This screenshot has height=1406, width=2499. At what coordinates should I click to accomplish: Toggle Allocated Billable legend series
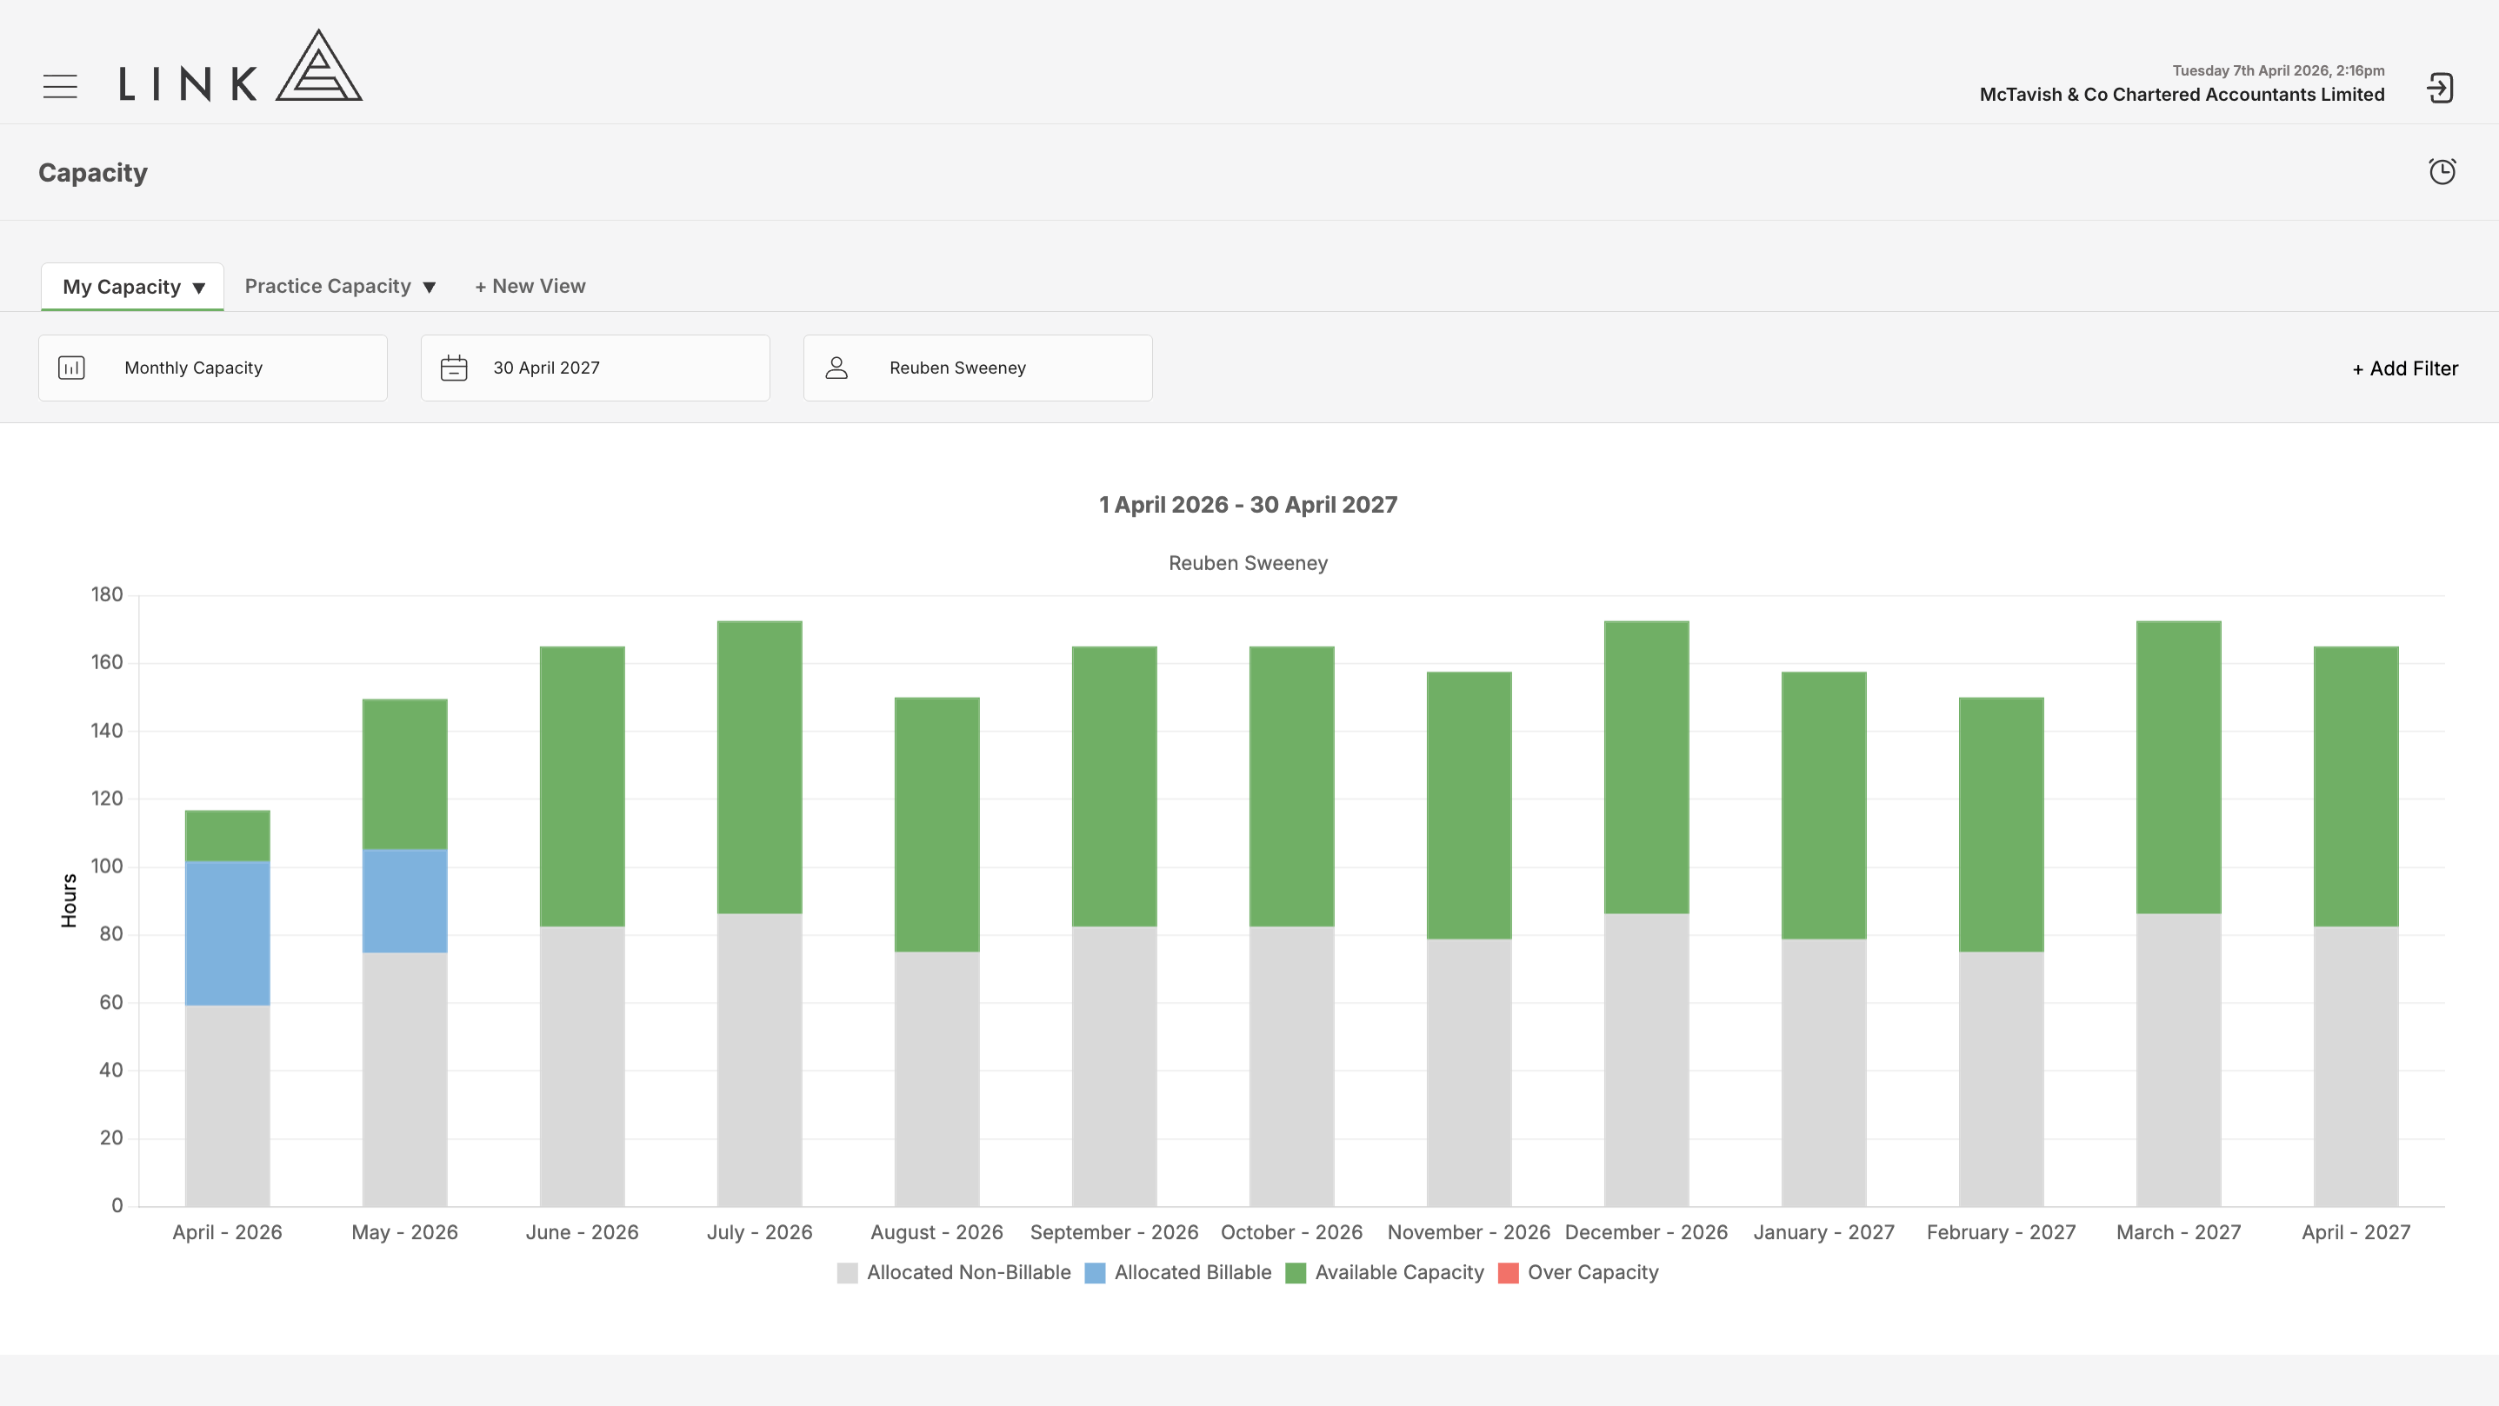(x=1177, y=1272)
